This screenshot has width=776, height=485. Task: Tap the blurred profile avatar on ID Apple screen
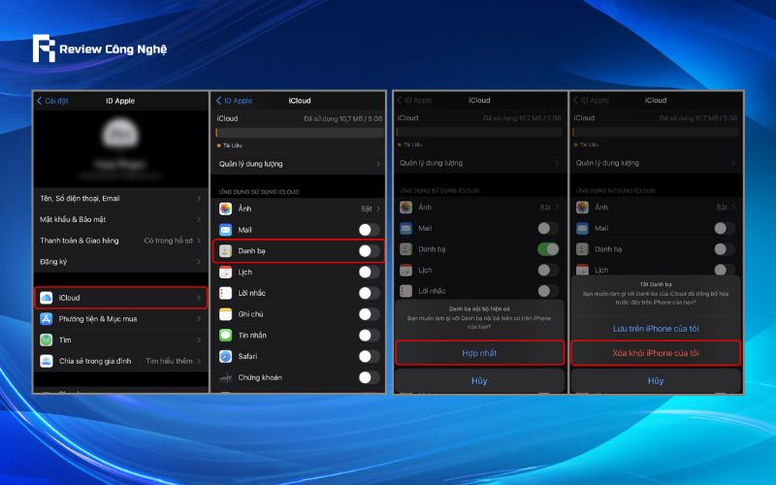coord(120,134)
